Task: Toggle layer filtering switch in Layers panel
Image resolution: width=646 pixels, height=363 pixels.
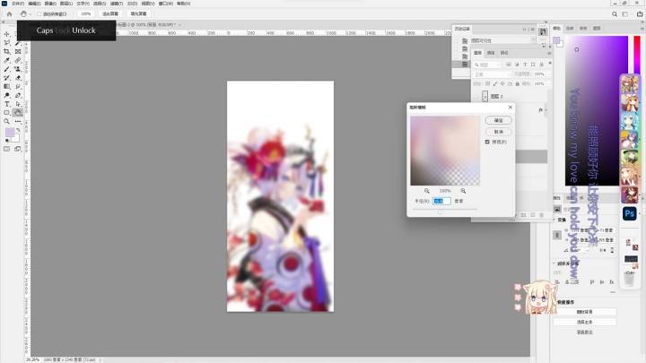Action: pos(550,64)
